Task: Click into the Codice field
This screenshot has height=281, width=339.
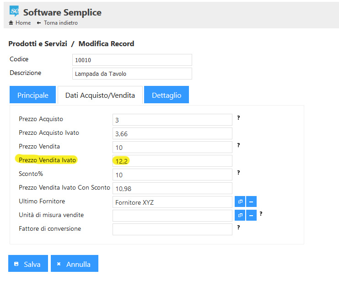Action: pos(132,60)
